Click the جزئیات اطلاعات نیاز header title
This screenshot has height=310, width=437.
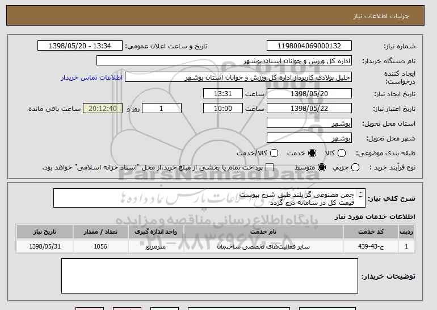pos(381,16)
